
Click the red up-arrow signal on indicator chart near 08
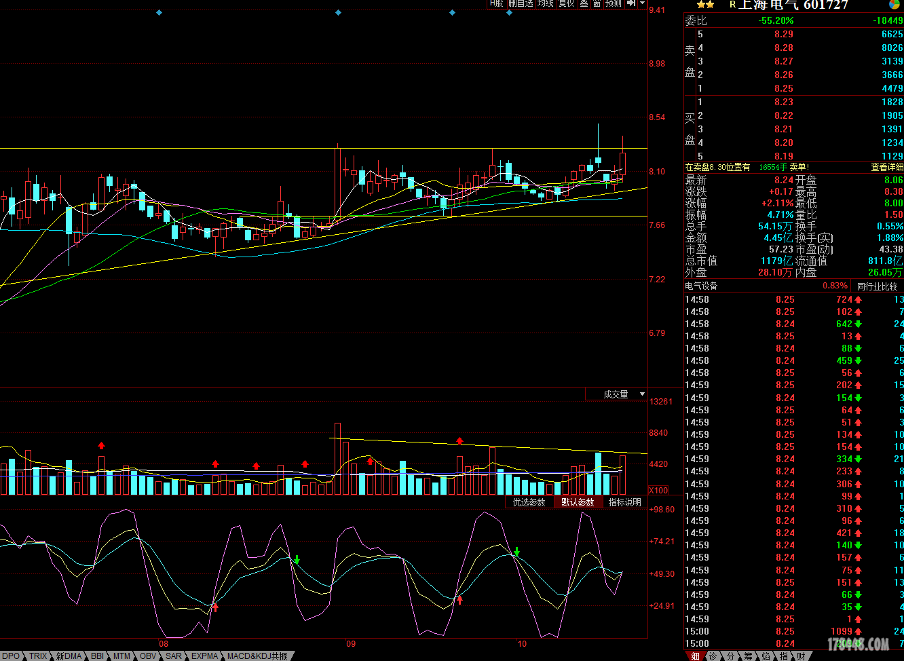pyautogui.click(x=215, y=607)
